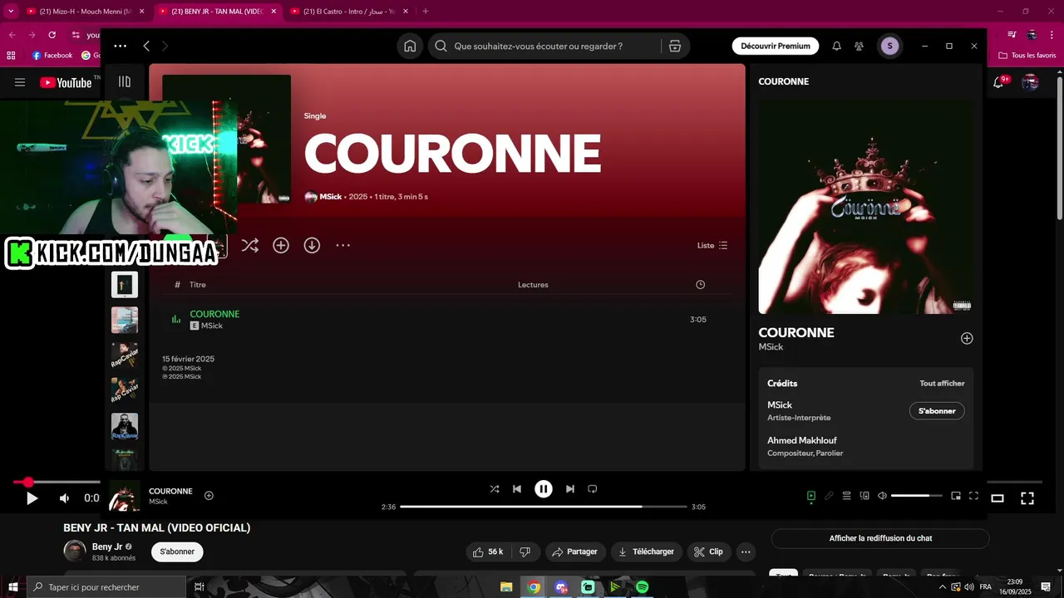1064x598 pixels.
Task: Like the YouTube video 56 k
Action: pos(488,551)
